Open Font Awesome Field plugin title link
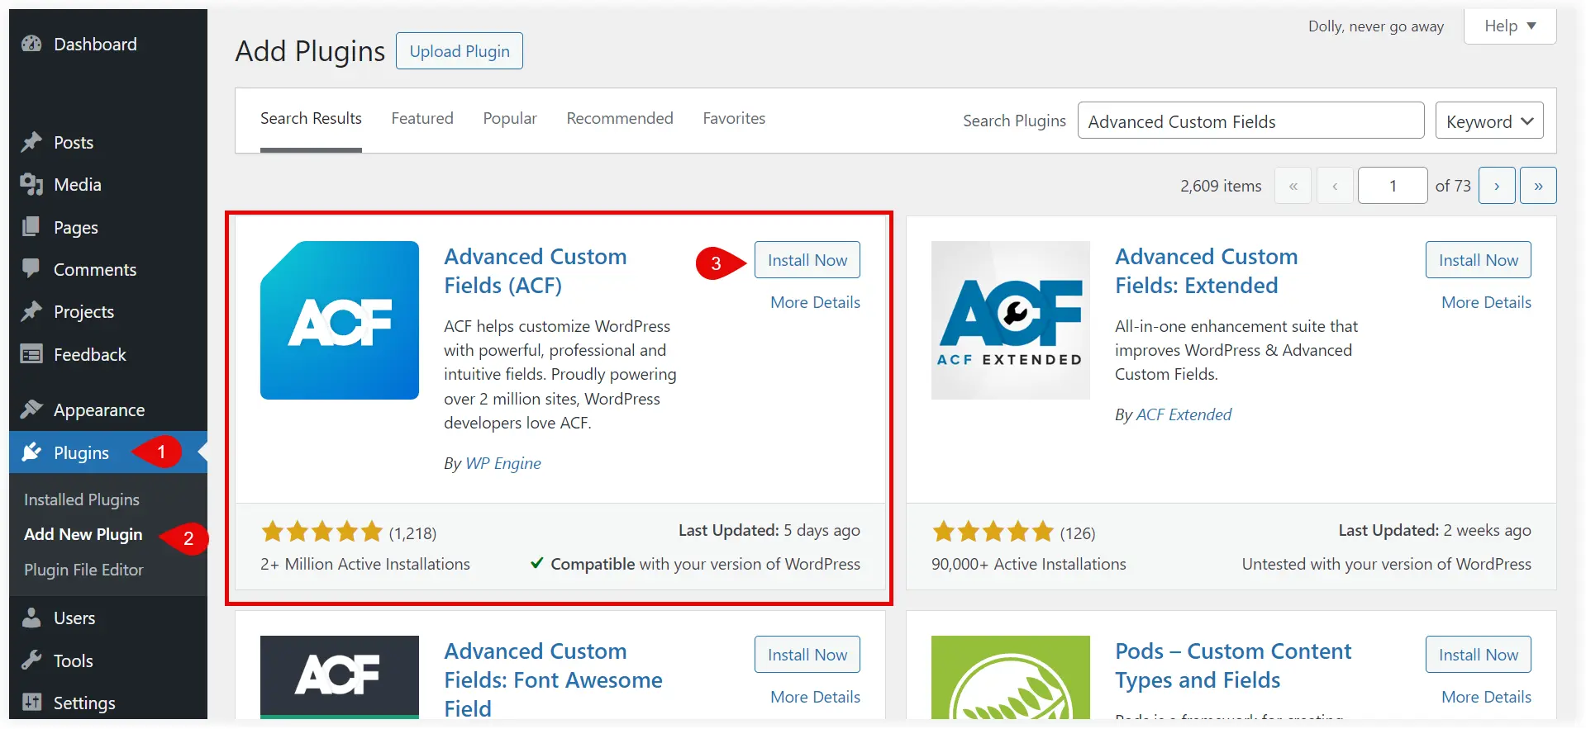The height and width of the screenshot is (729, 1586). [x=553, y=679]
